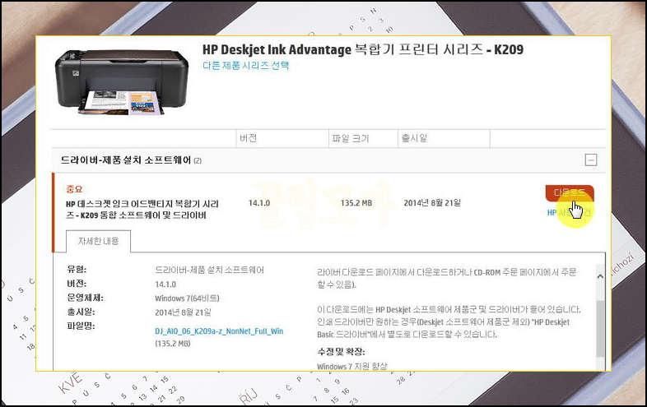Click the red 다운로드 download button
Image resolution: width=647 pixels, height=407 pixels.
[x=570, y=193]
